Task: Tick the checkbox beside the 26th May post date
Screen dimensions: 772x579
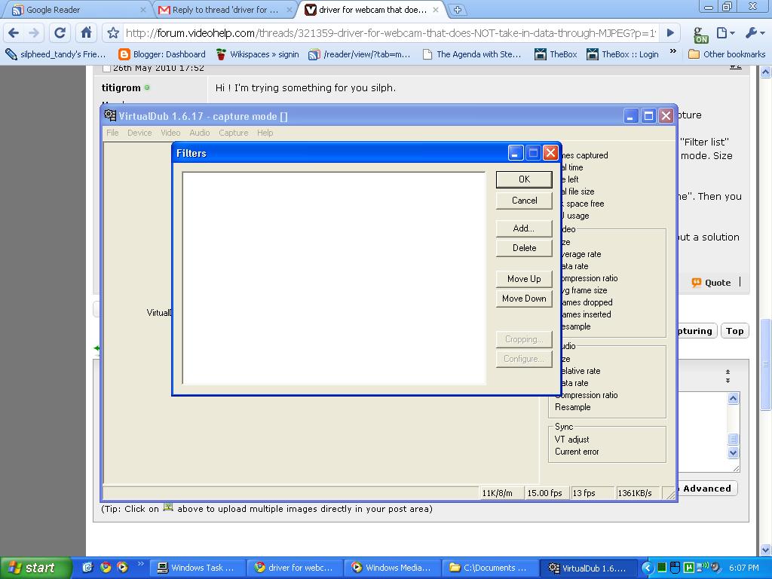Action: click(106, 69)
